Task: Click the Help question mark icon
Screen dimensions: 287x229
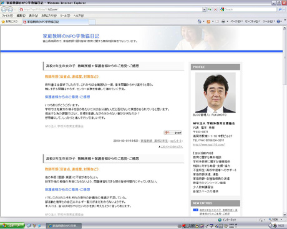Action: tap(278, 21)
